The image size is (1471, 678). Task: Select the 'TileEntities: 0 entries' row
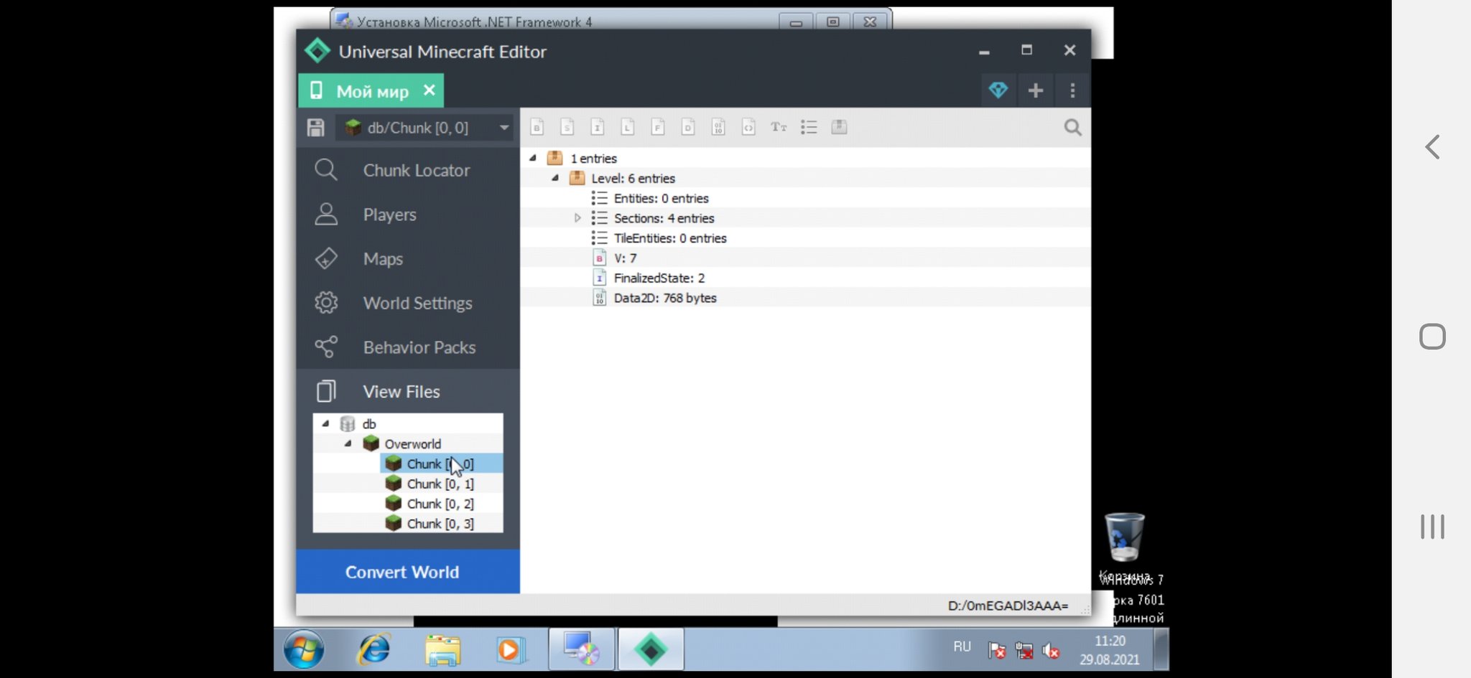coord(805,238)
